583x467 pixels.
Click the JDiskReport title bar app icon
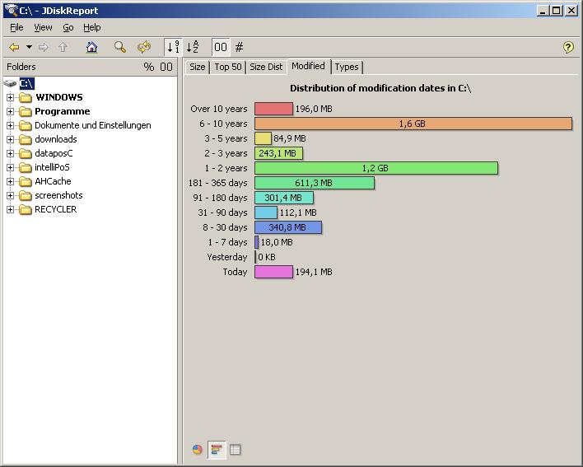coord(12,10)
